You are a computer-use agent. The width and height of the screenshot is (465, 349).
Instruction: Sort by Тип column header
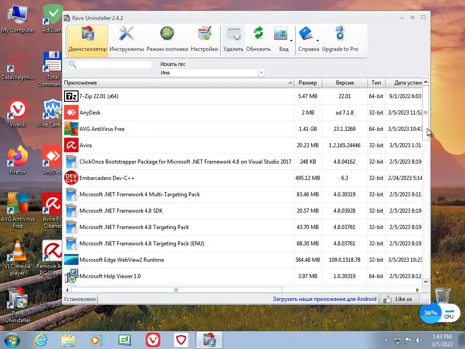click(x=376, y=83)
